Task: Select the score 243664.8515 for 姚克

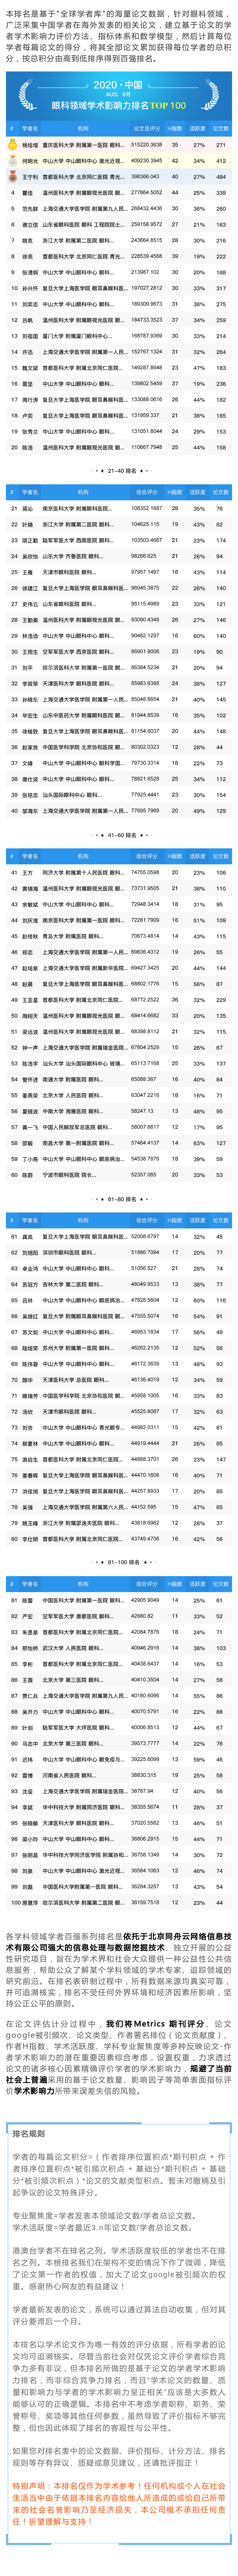Action: point(146,241)
